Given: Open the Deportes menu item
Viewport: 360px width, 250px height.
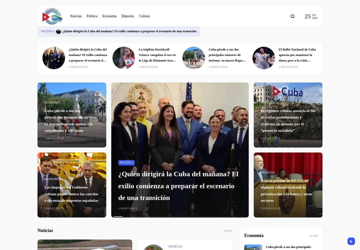Looking at the screenshot, I should 128,16.
